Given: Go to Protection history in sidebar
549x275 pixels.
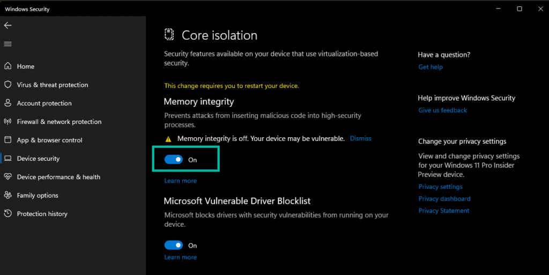Looking at the screenshot, I should (42, 214).
